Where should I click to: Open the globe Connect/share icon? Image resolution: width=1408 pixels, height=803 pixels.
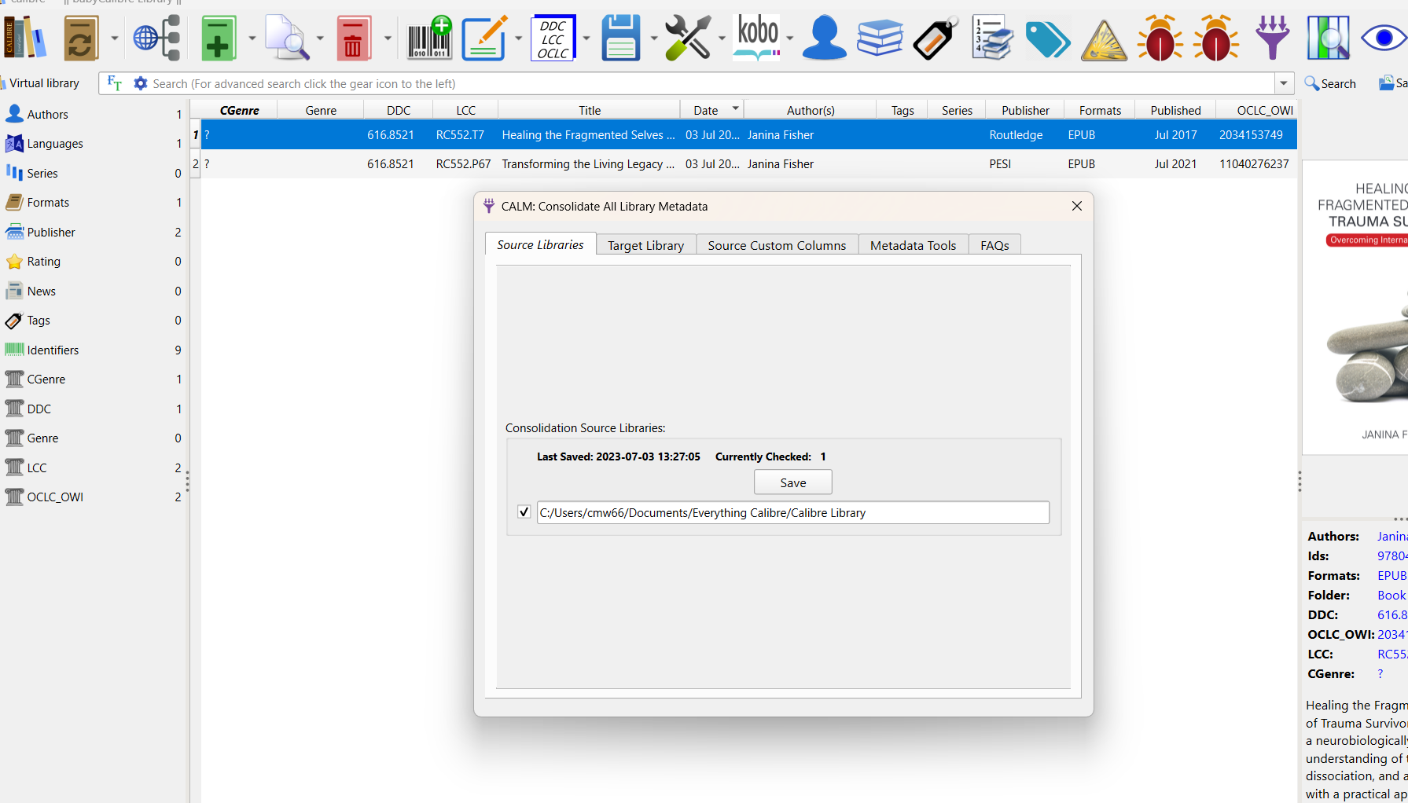(157, 38)
